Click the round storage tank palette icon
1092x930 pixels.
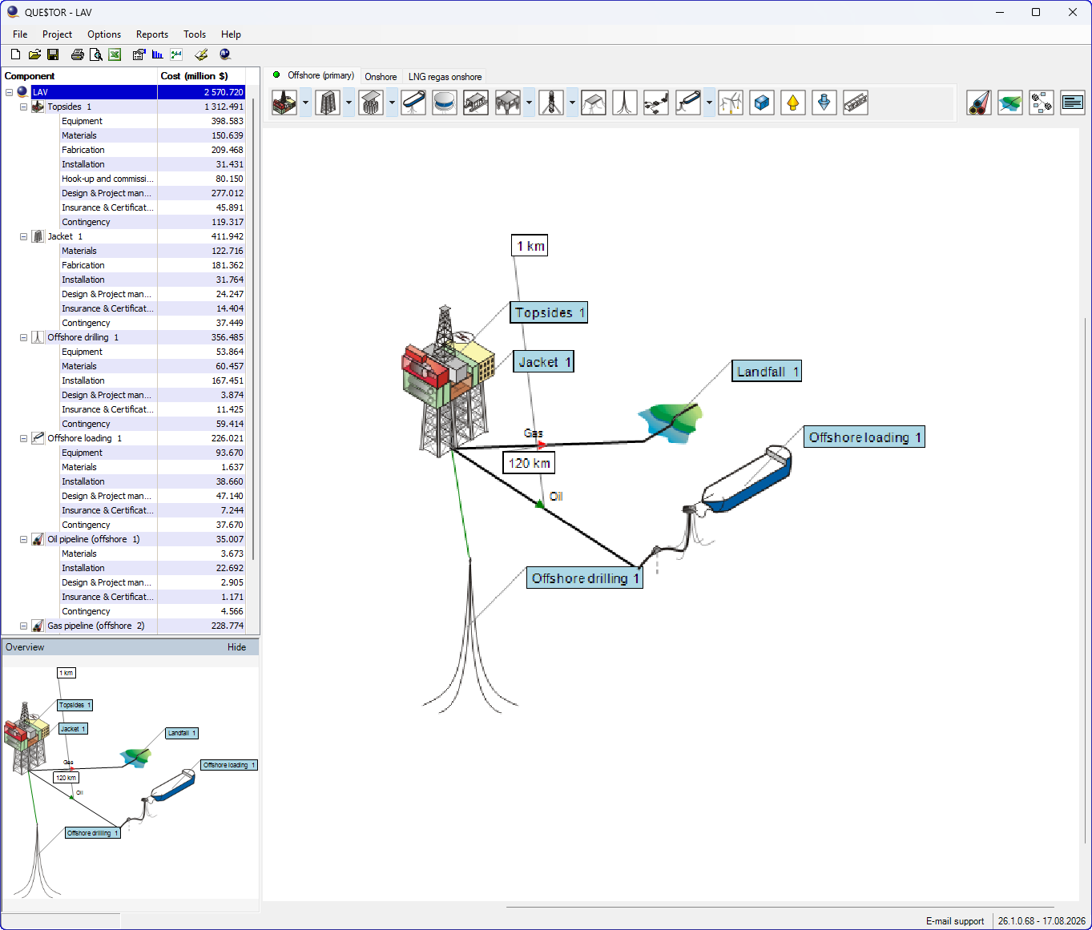pos(445,103)
